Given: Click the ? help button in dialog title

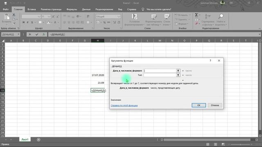Looking at the screenshot, I should (210, 61).
